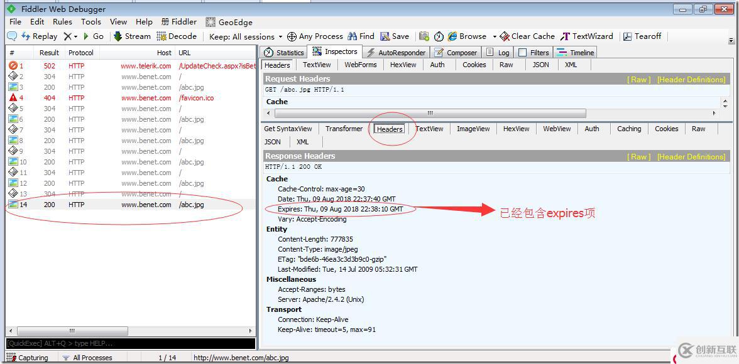The width and height of the screenshot is (739, 364).
Task: Open the Help menu
Action: tap(144, 22)
